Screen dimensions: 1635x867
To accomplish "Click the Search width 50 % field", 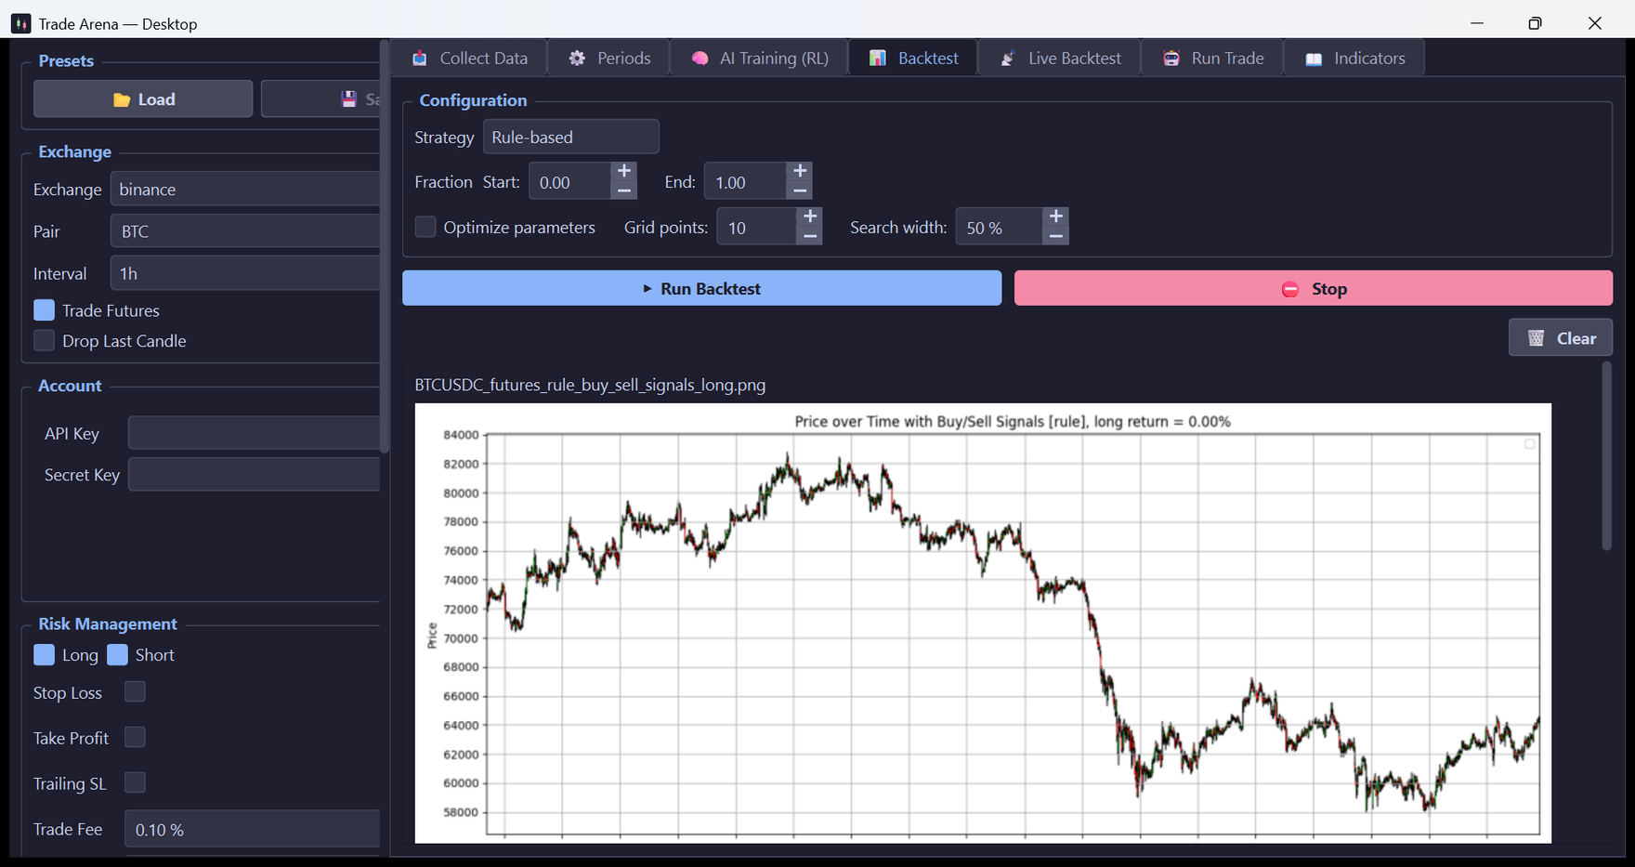I will pyautogui.click(x=1000, y=227).
